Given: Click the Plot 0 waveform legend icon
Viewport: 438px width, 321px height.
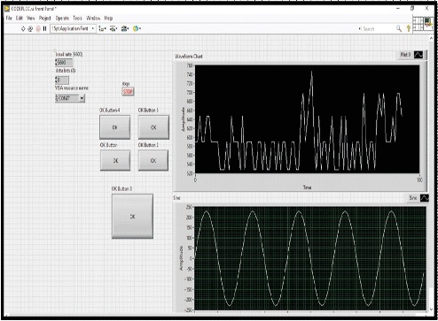Looking at the screenshot, I should (x=418, y=55).
